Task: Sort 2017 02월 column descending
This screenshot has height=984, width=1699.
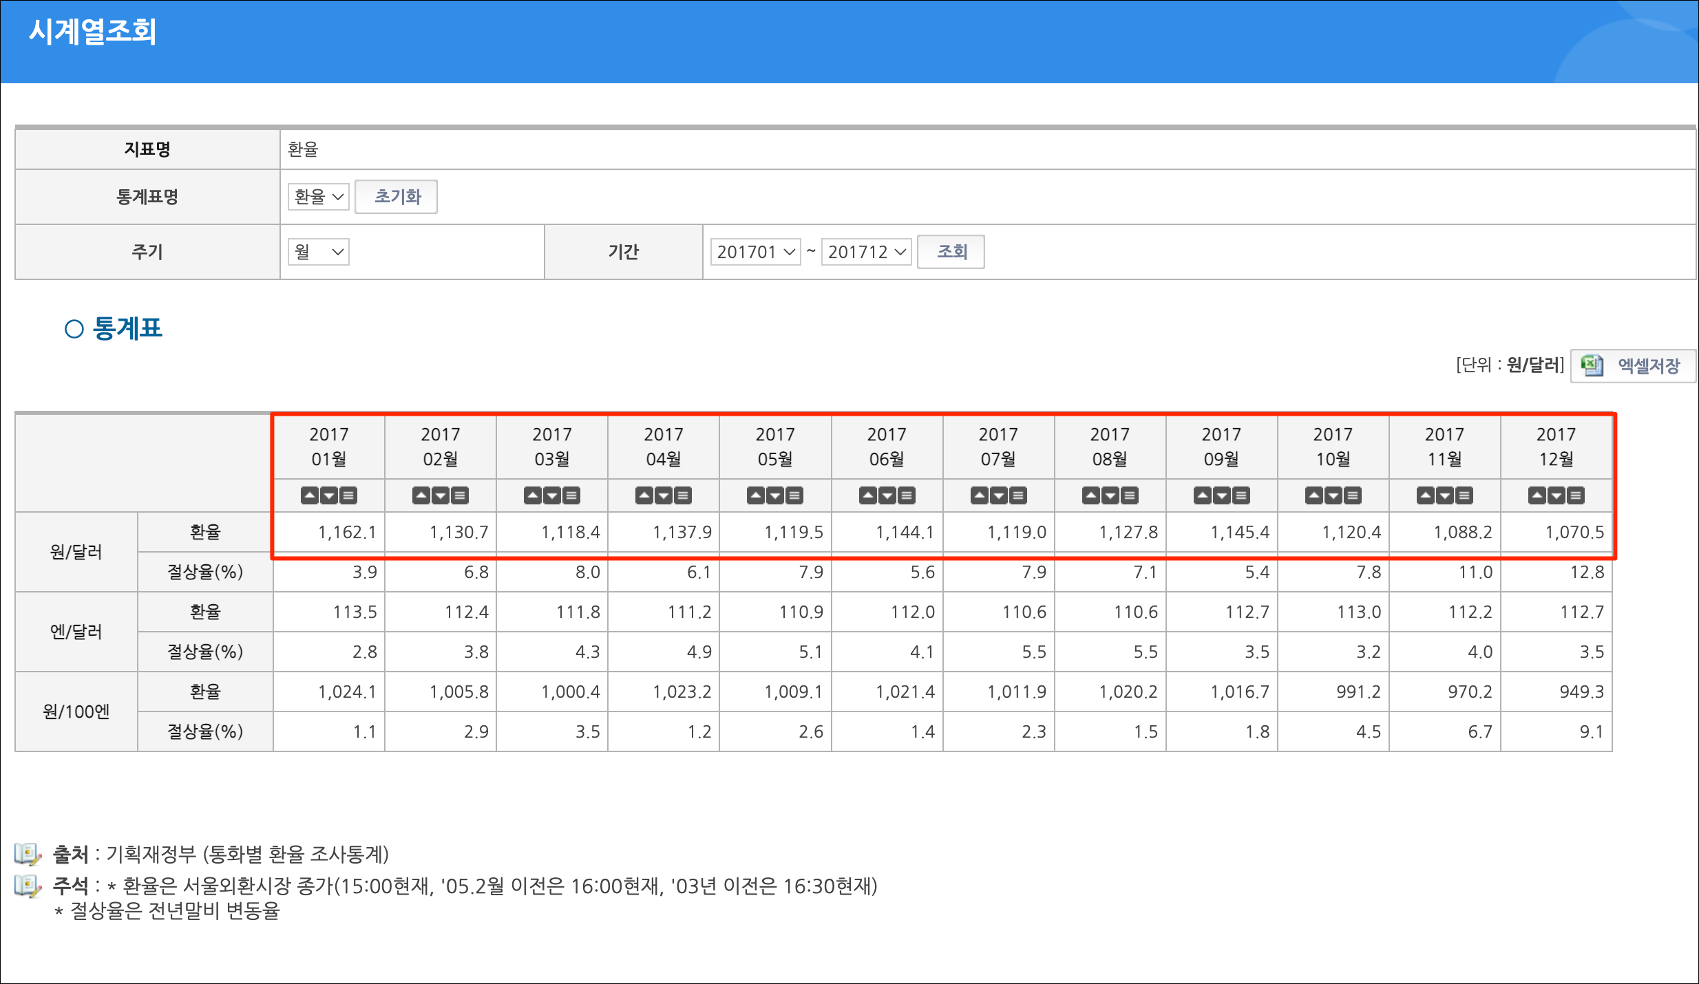Action: (x=441, y=495)
